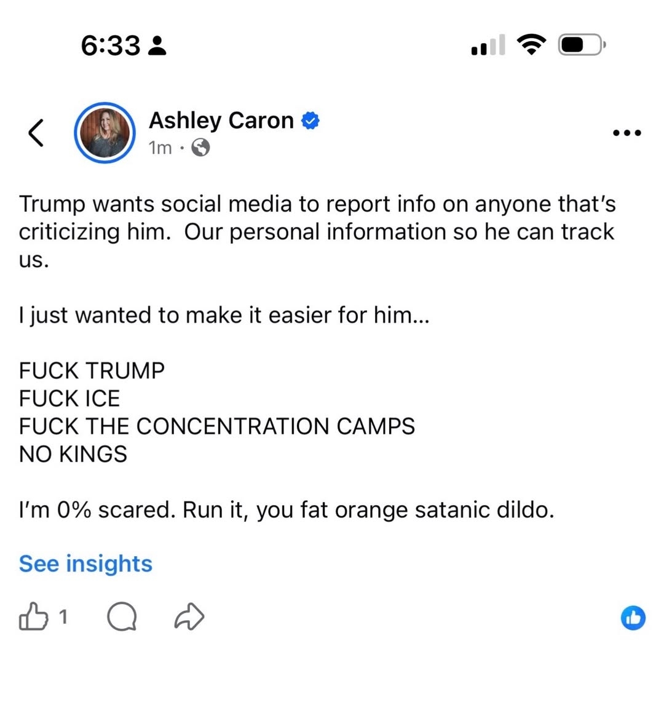Image resolution: width=664 pixels, height=705 pixels.
Task: Tap the share arrow icon
Action: click(x=189, y=617)
